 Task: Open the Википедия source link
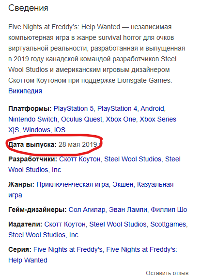click(x=25, y=91)
